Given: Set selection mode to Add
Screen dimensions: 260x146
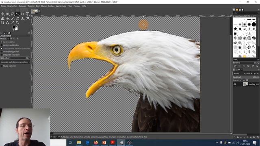Looking at the screenshot, I should click(11, 39).
